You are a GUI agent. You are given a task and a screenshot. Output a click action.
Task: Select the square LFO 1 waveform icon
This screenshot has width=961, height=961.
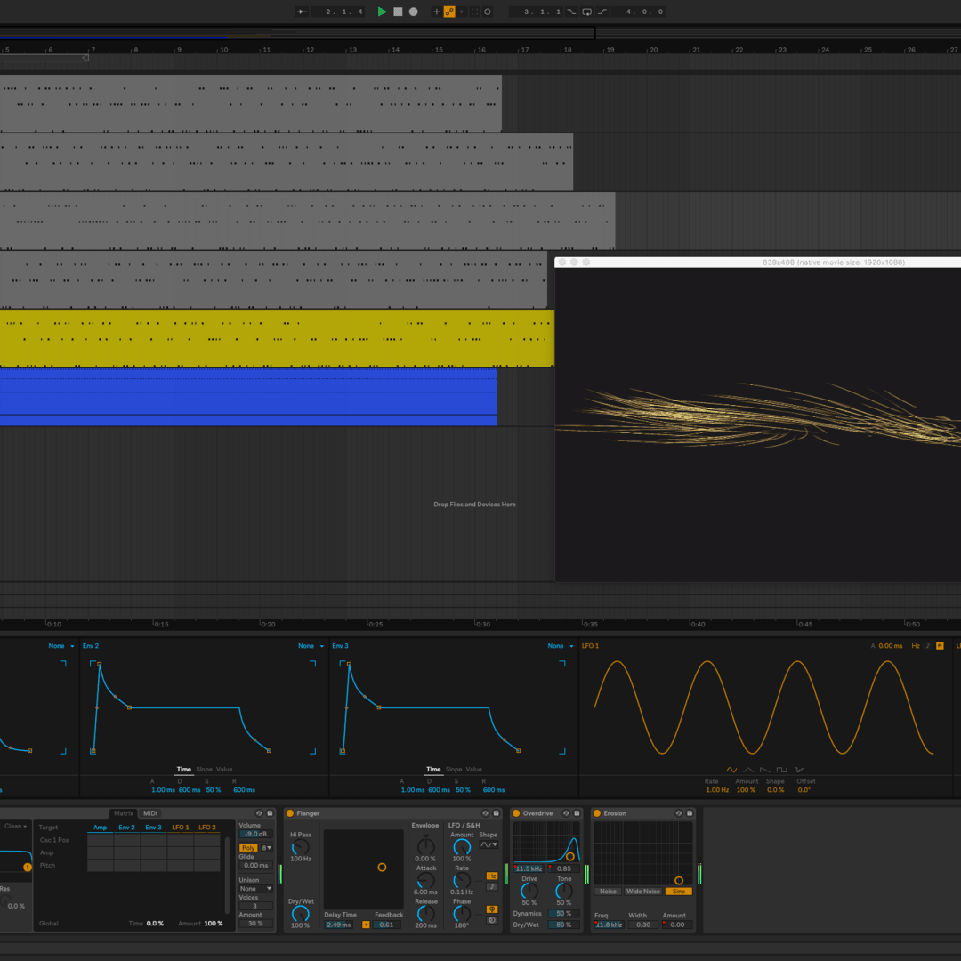pyautogui.click(x=781, y=770)
